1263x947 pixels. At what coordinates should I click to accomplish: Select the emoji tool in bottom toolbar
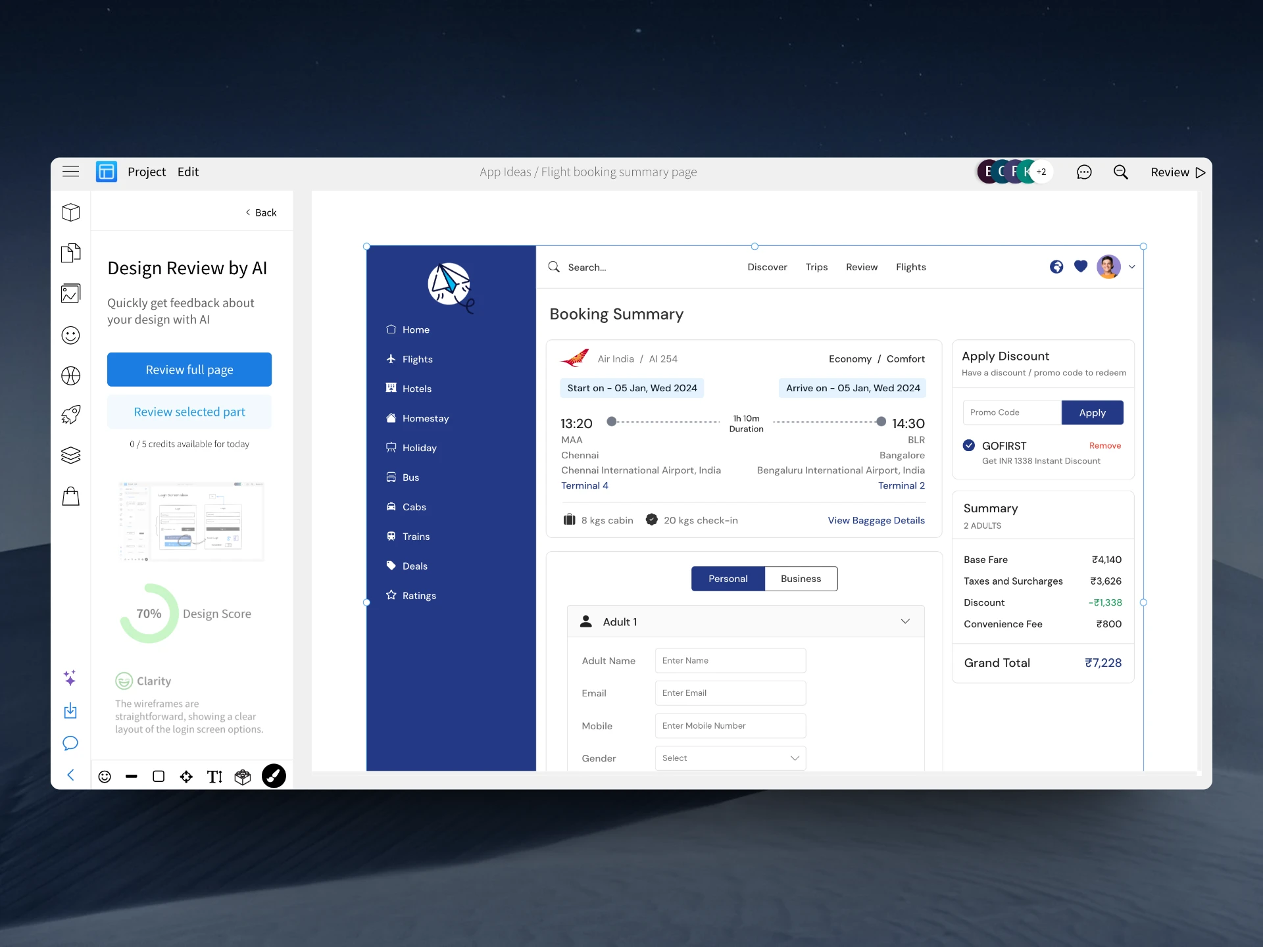click(105, 777)
